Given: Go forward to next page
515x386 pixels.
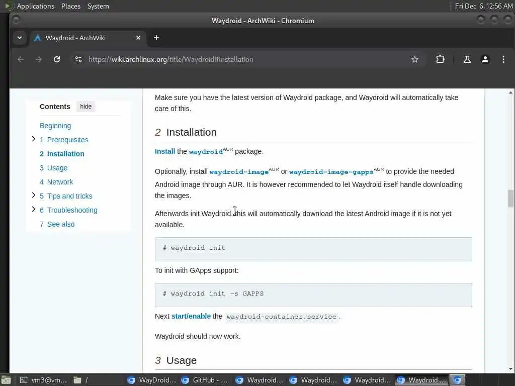Looking at the screenshot, I should point(38,59).
